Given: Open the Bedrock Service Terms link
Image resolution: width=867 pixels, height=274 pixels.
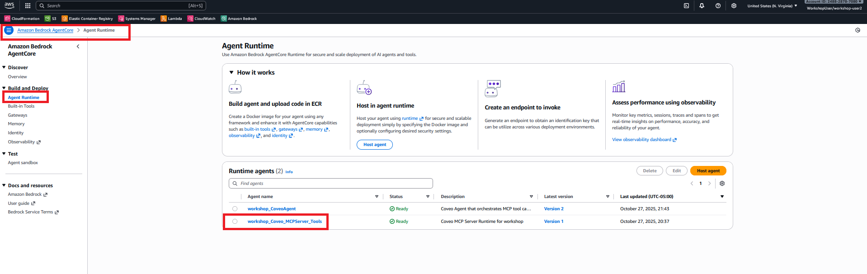Looking at the screenshot, I should (x=33, y=212).
